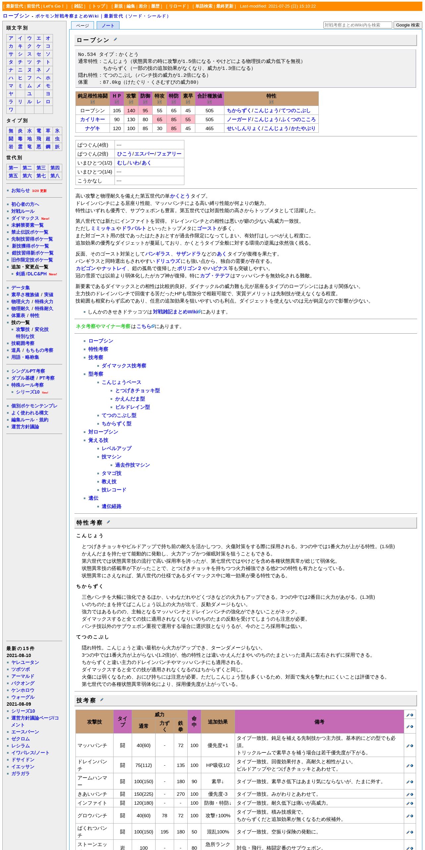
Task: Open お知らせ link in sidebar
Action: 21,190
